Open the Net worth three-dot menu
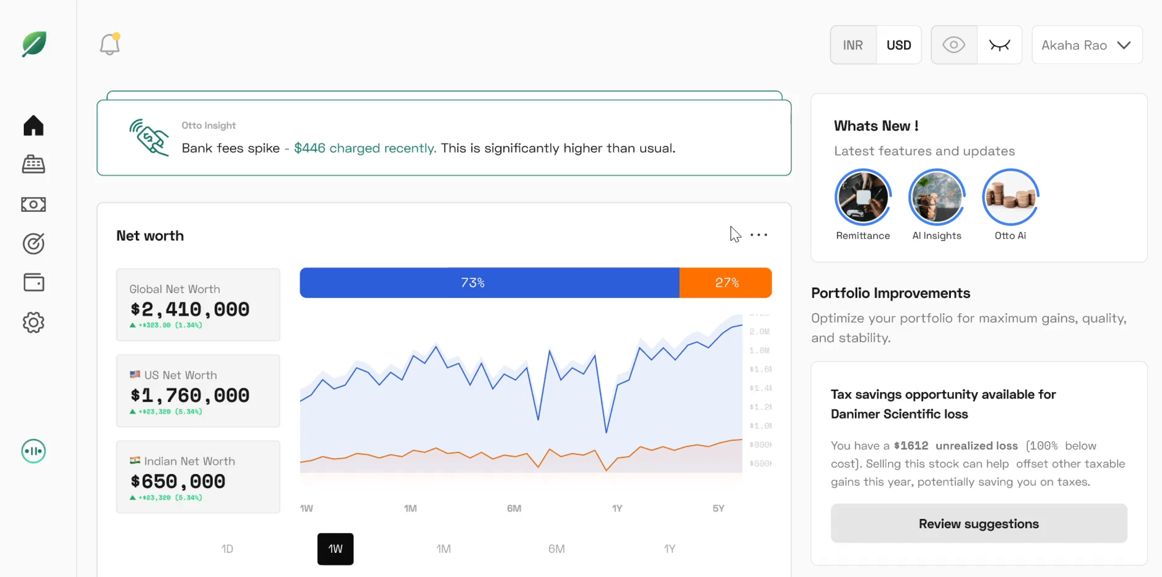1162x577 pixels. [759, 235]
